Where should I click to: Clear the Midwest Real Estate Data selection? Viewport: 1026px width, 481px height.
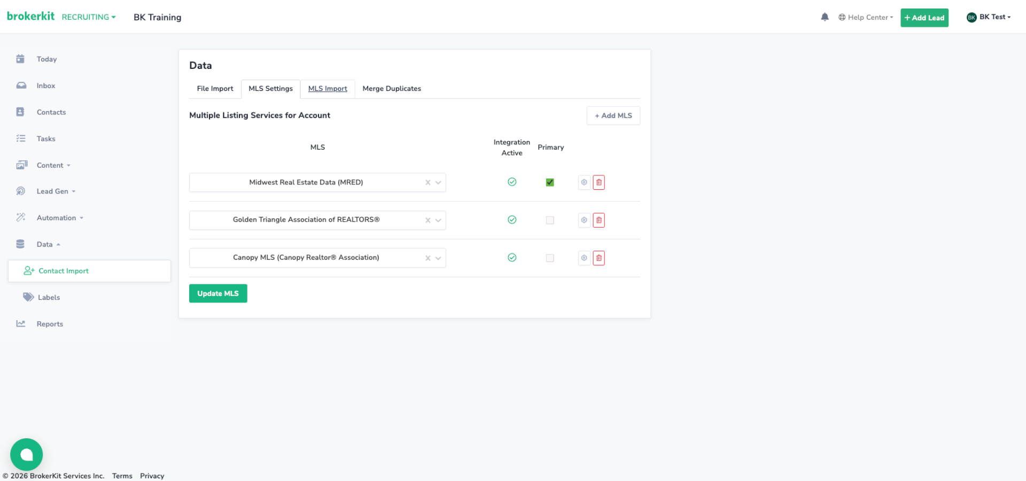[428, 183]
